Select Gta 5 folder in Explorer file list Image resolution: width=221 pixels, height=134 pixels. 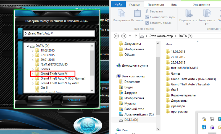(x=172, y=90)
